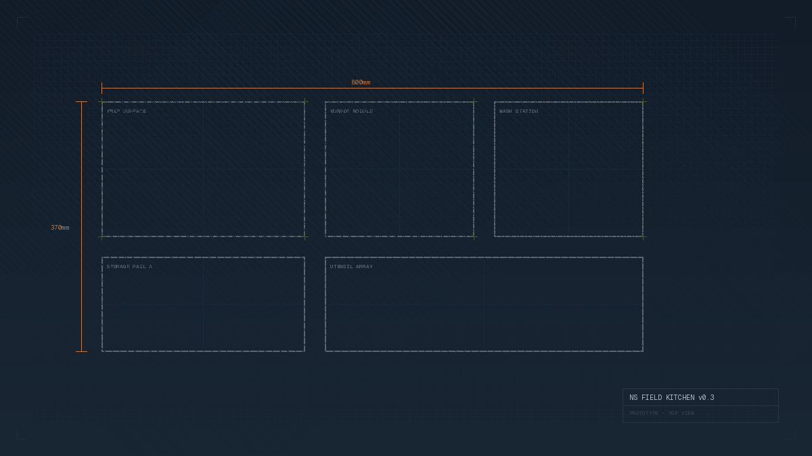Select the STORAGE RAIL A box
The height and width of the screenshot is (456, 812).
point(203,304)
